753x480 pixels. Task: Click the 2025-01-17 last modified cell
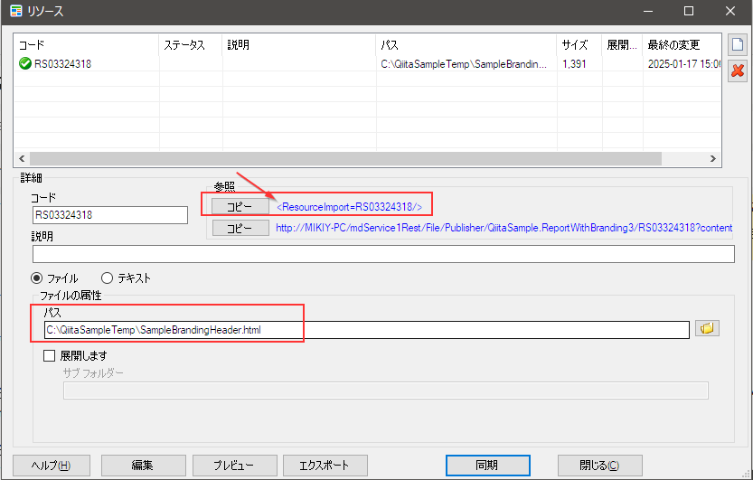683,64
